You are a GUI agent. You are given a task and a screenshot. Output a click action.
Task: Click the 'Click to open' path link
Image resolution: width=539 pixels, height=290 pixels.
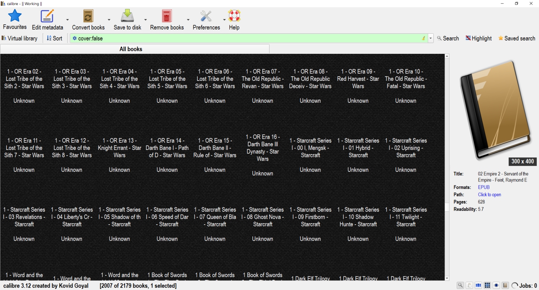pos(489,194)
